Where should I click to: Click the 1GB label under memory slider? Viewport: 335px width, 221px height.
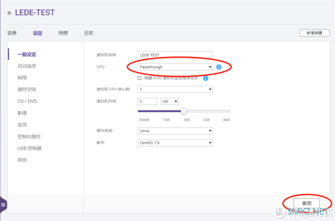click(x=166, y=120)
